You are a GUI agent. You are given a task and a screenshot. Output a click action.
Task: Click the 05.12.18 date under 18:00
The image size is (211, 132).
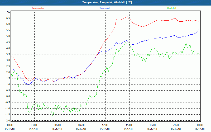coord(152,129)
